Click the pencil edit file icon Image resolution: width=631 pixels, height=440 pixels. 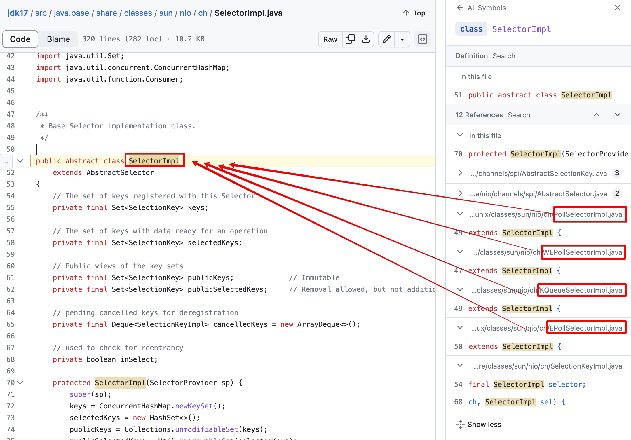pos(387,39)
